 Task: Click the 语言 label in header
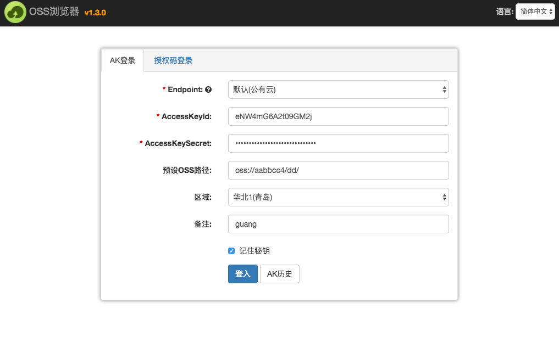pos(505,11)
